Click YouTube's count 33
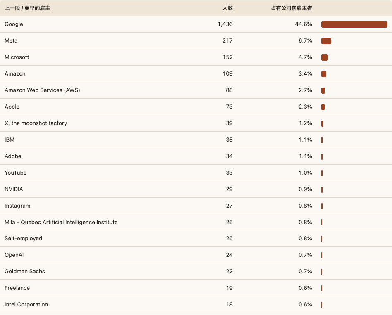This screenshot has width=392, height=315. tap(229, 173)
